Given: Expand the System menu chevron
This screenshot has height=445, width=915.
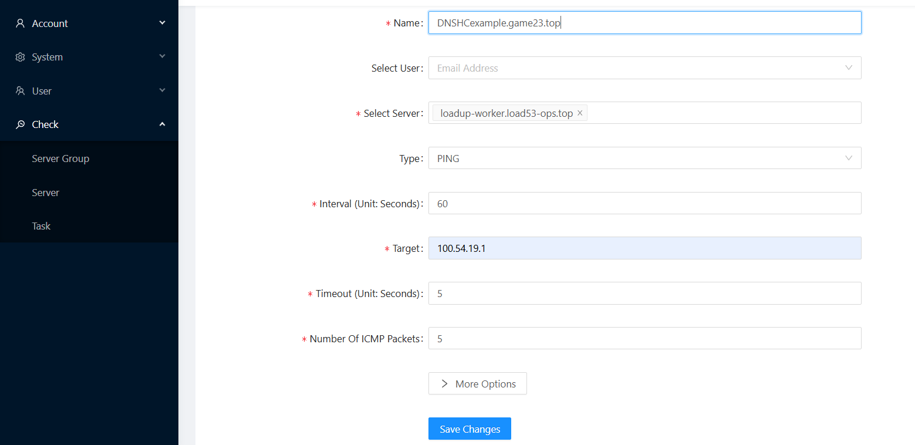Looking at the screenshot, I should coord(163,56).
